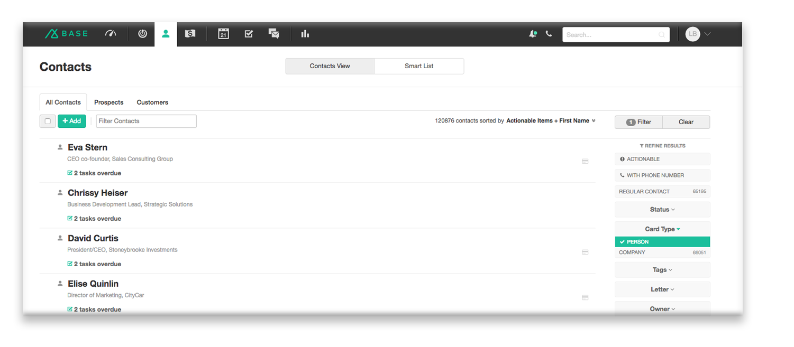
Task: Expand the Tags filter section
Action: pyautogui.click(x=662, y=270)
